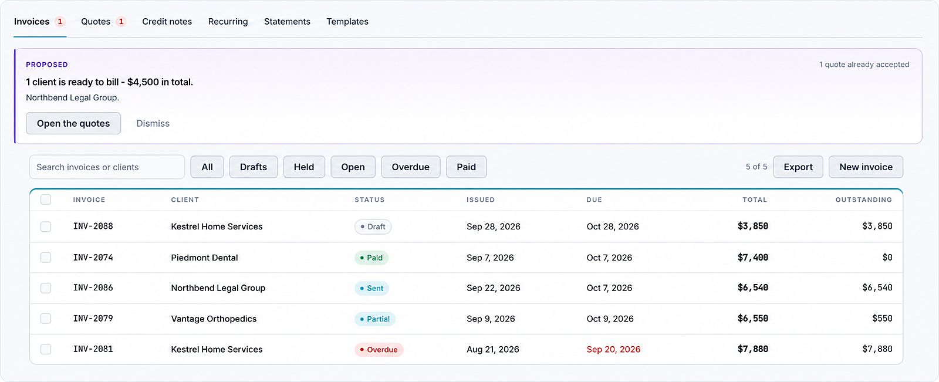The width and height of the screenshot is (939, 382).
Task: Click client Vantage Orthopedics
Action: 214,319
